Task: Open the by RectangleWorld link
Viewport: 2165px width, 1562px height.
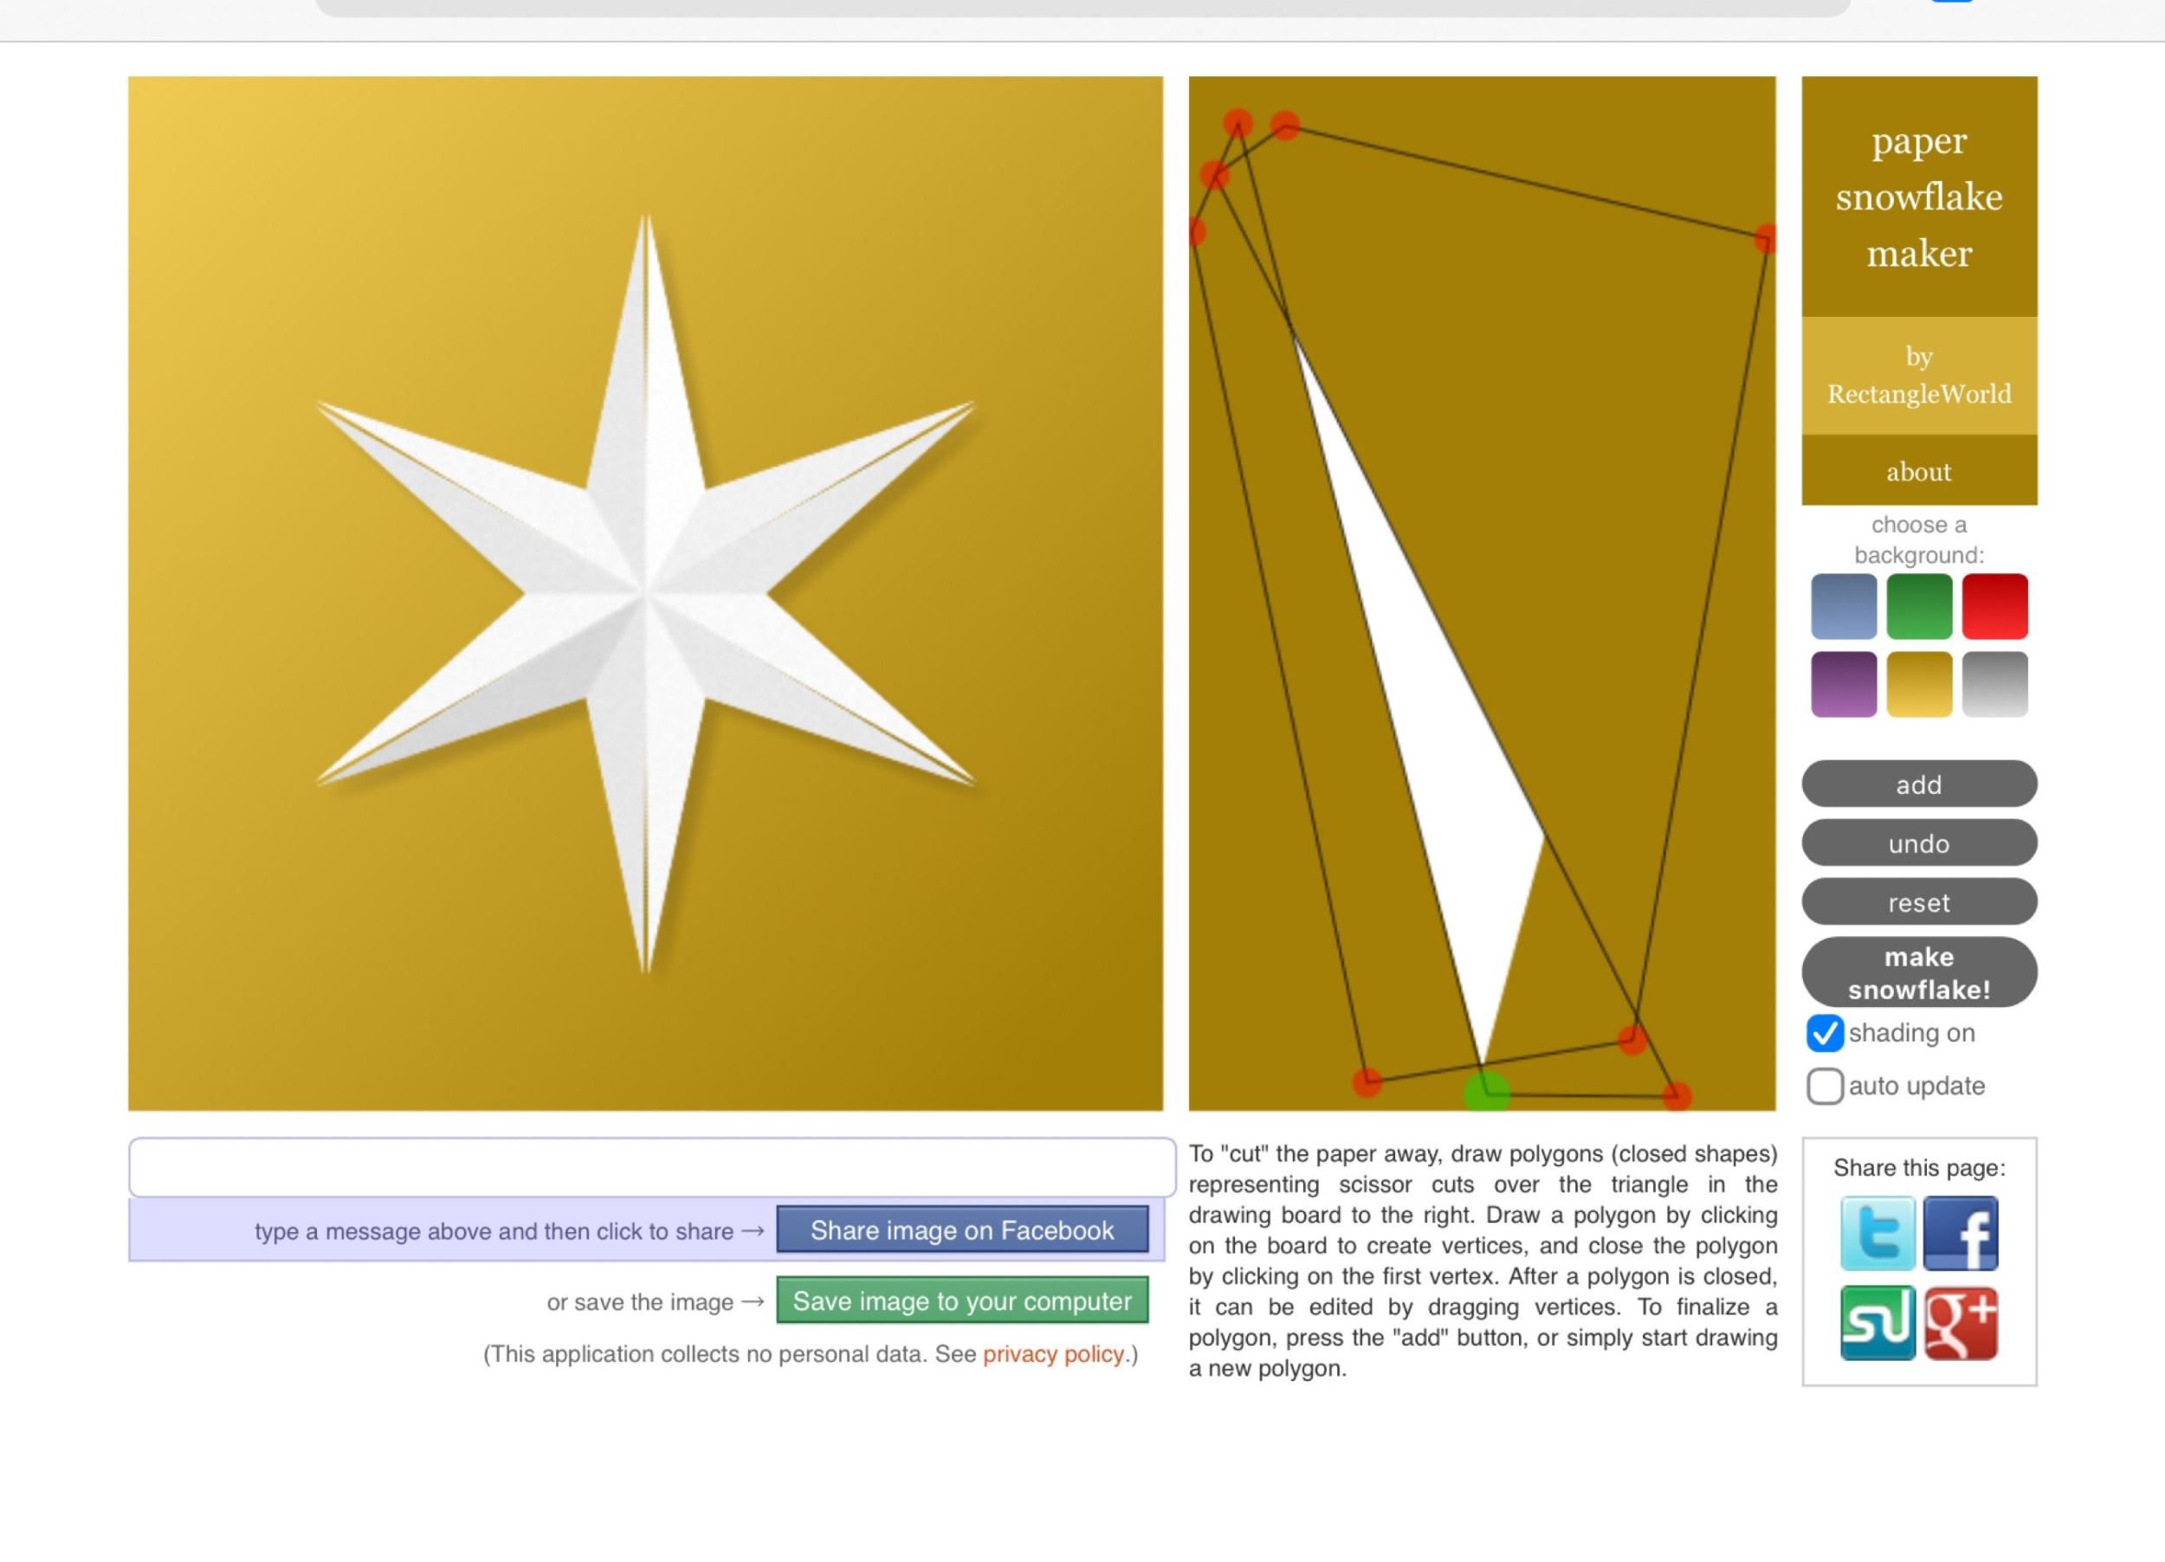Action: (x=1919, y=375)
